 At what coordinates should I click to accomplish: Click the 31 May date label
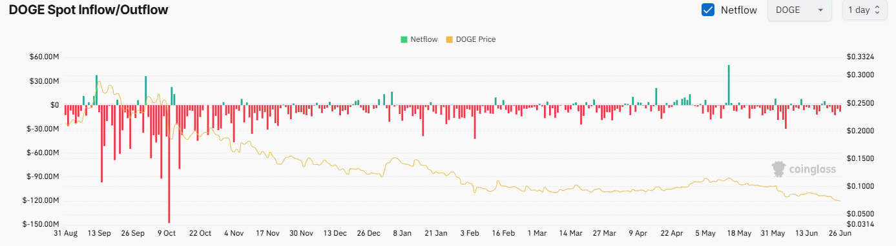point(773,233)
